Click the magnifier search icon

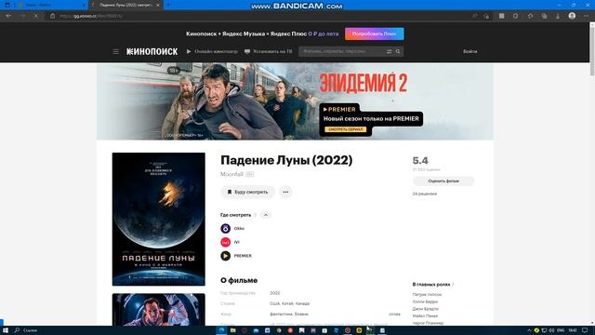point(398,51)
